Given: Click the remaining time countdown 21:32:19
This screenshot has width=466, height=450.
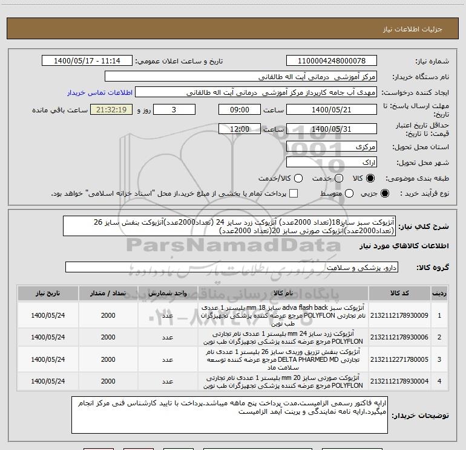Looking at the screenshot, I should pyautogui.click(x=111, y=109).
